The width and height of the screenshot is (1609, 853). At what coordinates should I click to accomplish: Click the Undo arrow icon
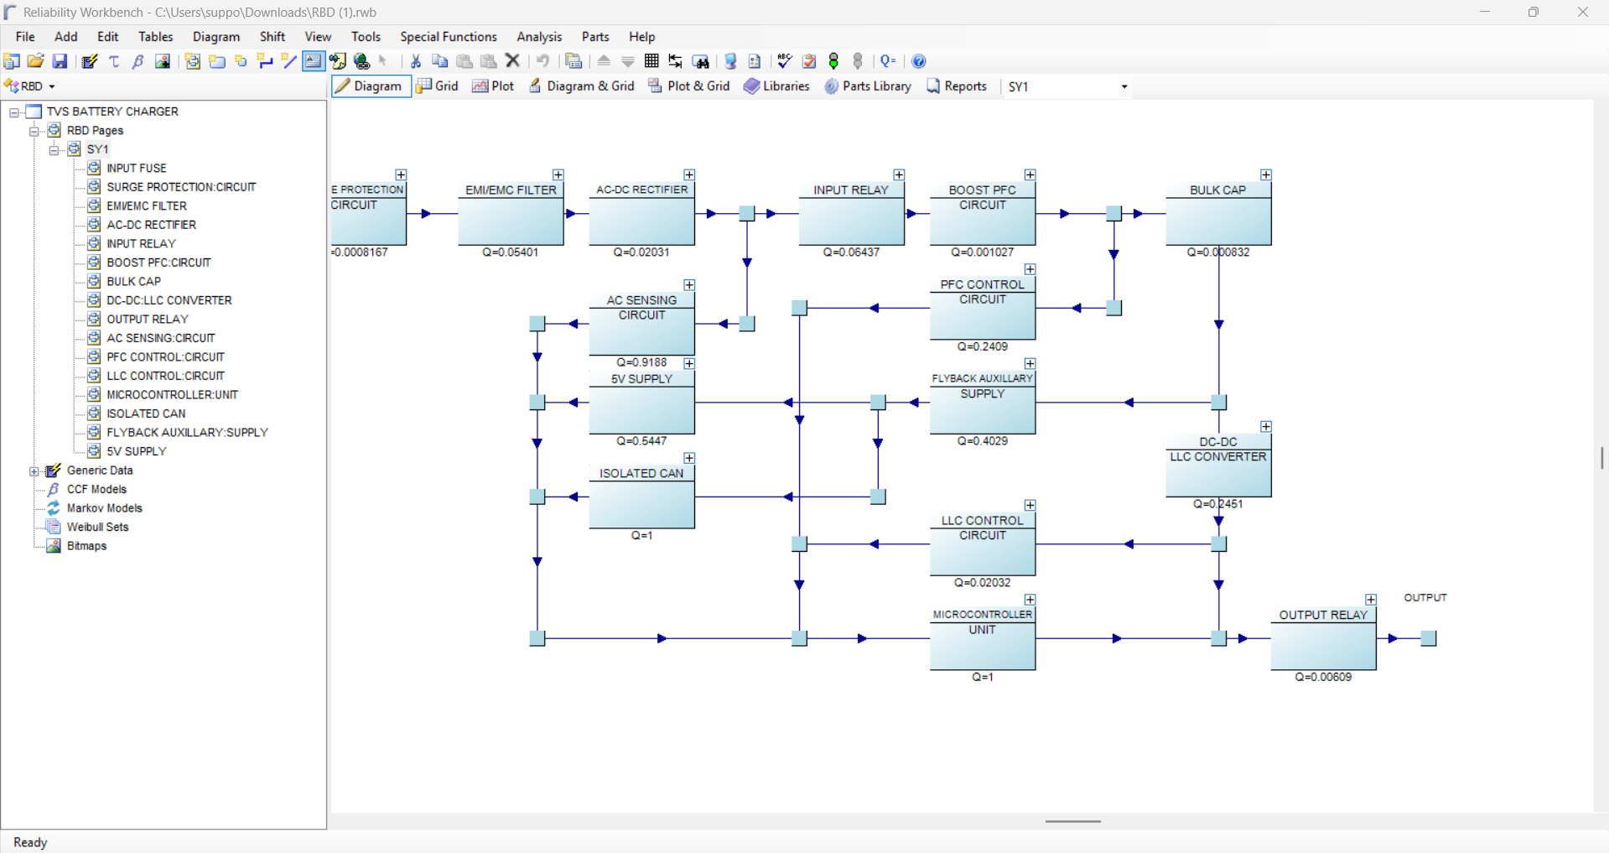pyautogui.click(x=543, y=61)
